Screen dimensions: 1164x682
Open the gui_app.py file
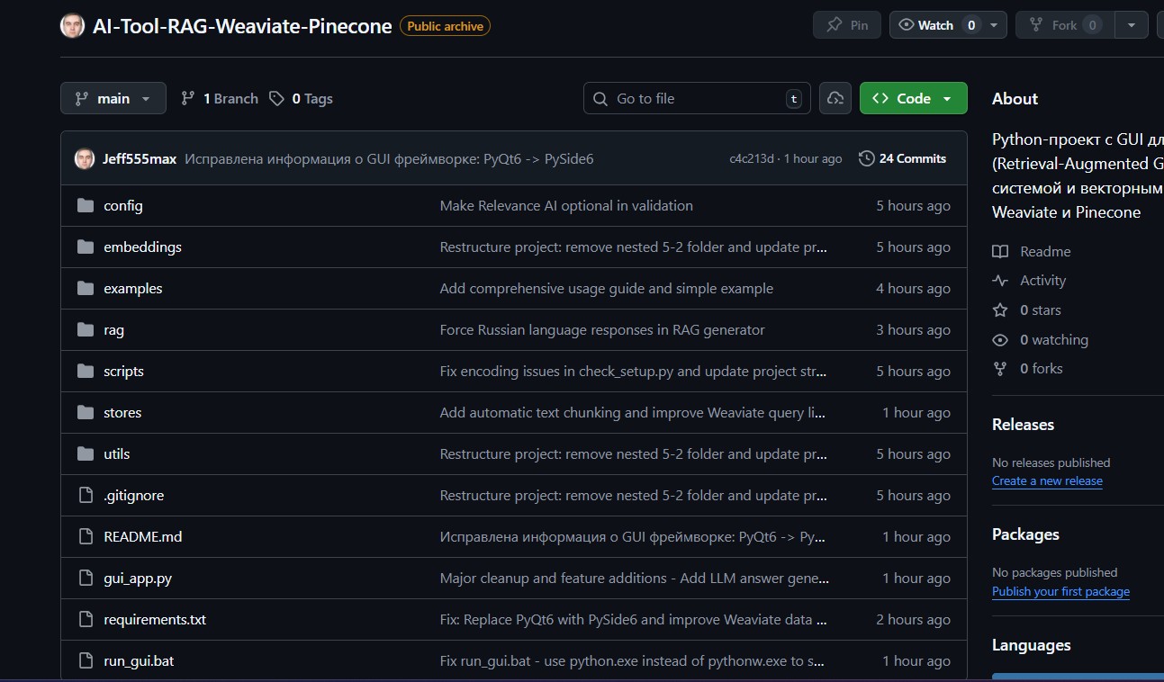(138, 579)
